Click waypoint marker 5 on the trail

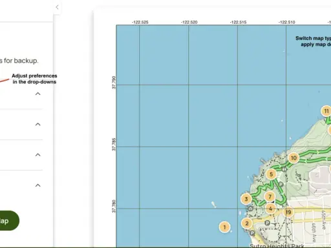271,174
